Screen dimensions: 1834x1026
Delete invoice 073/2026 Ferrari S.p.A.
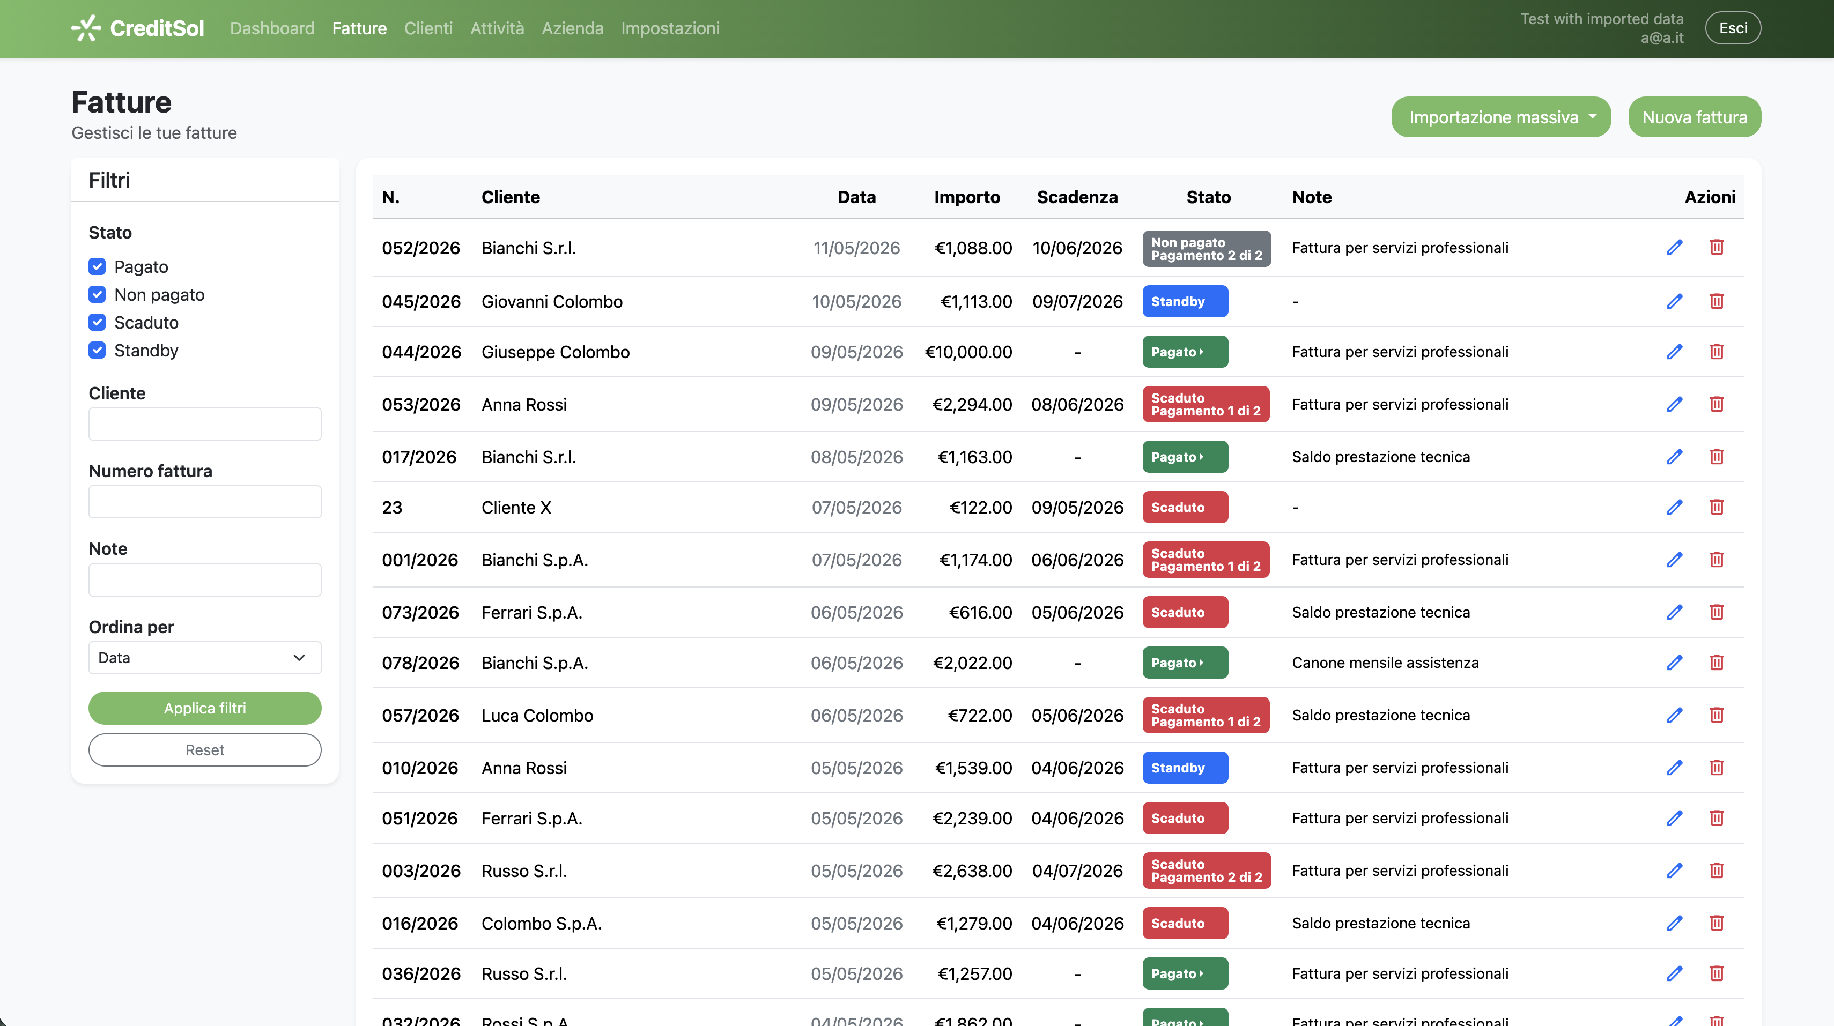(x=1717, y=613)
